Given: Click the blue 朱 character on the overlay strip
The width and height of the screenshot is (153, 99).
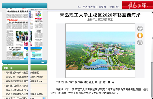Looking at the screenshot, I should [x=29, y=31].
